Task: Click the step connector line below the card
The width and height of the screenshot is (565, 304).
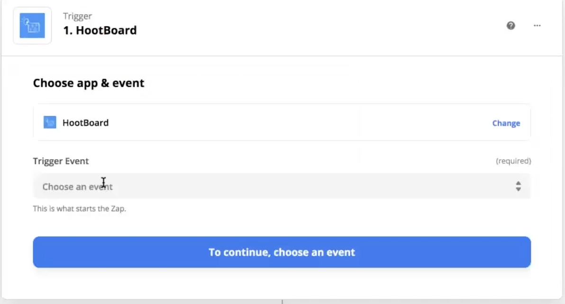Action: [x=282, y=301]
